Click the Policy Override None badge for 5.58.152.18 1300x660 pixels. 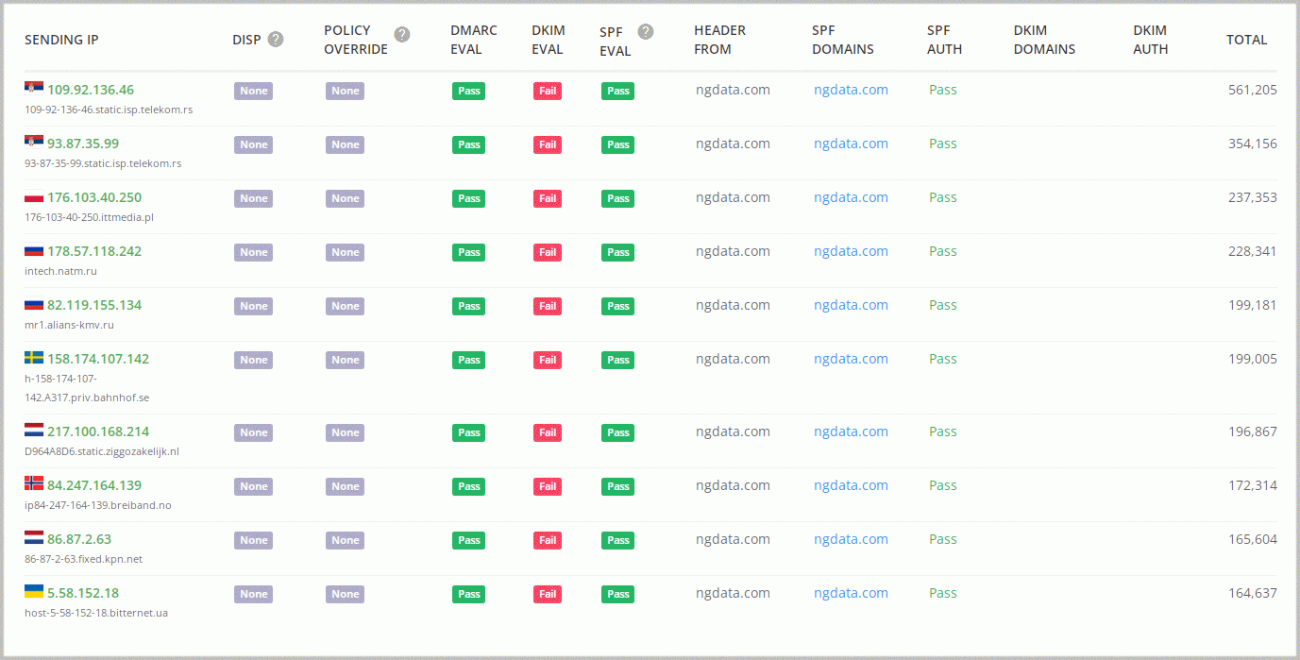[345, 594]
